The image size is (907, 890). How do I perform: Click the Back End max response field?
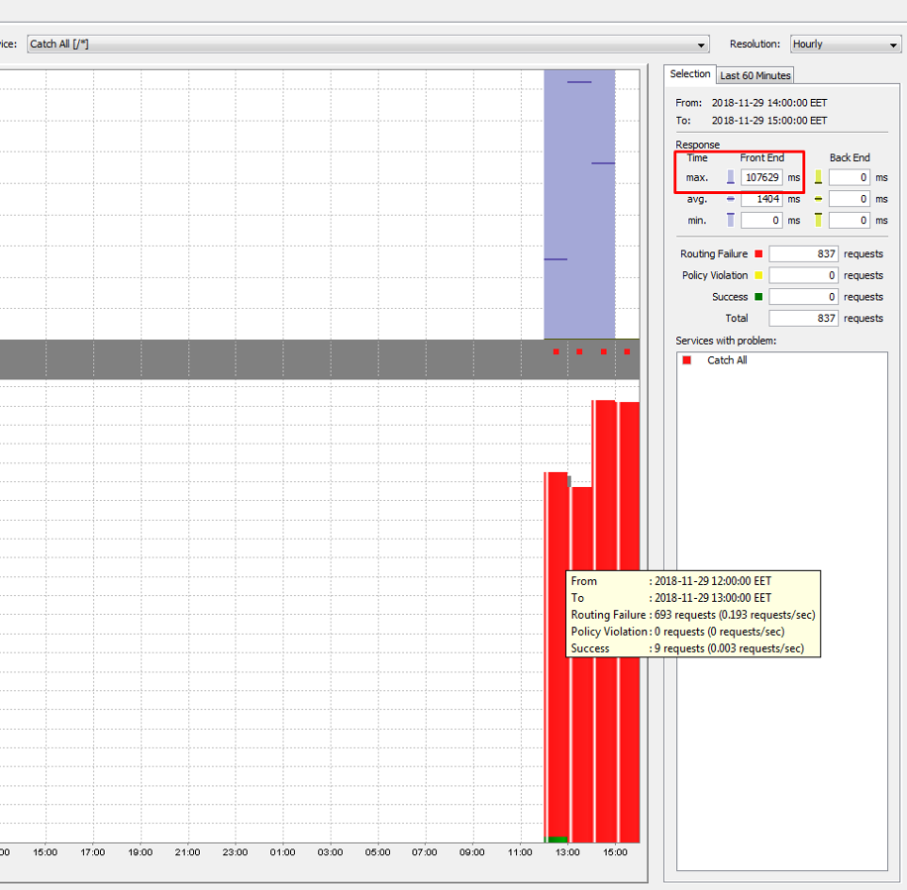click(x=850, y=177)
